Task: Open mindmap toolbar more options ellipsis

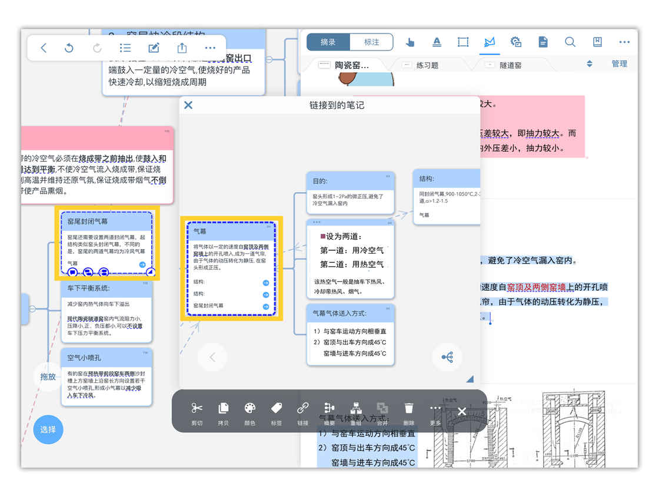Action: (210, 48)
